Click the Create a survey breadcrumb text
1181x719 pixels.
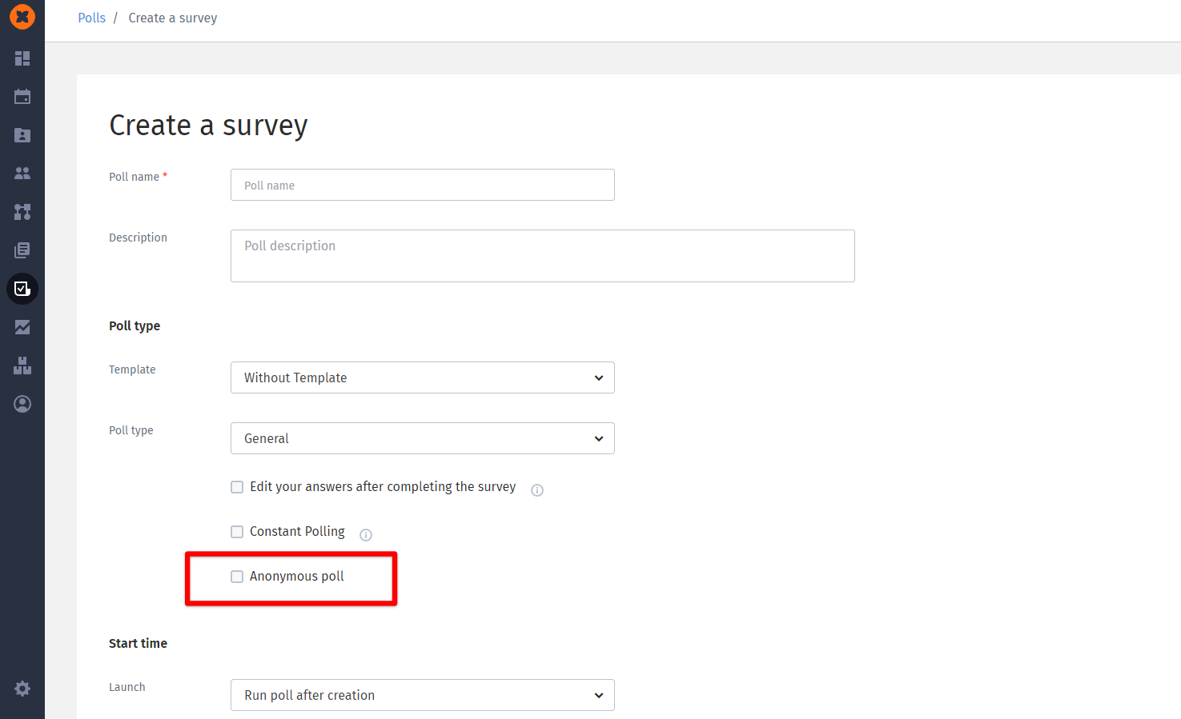click(x=173, y=18)
